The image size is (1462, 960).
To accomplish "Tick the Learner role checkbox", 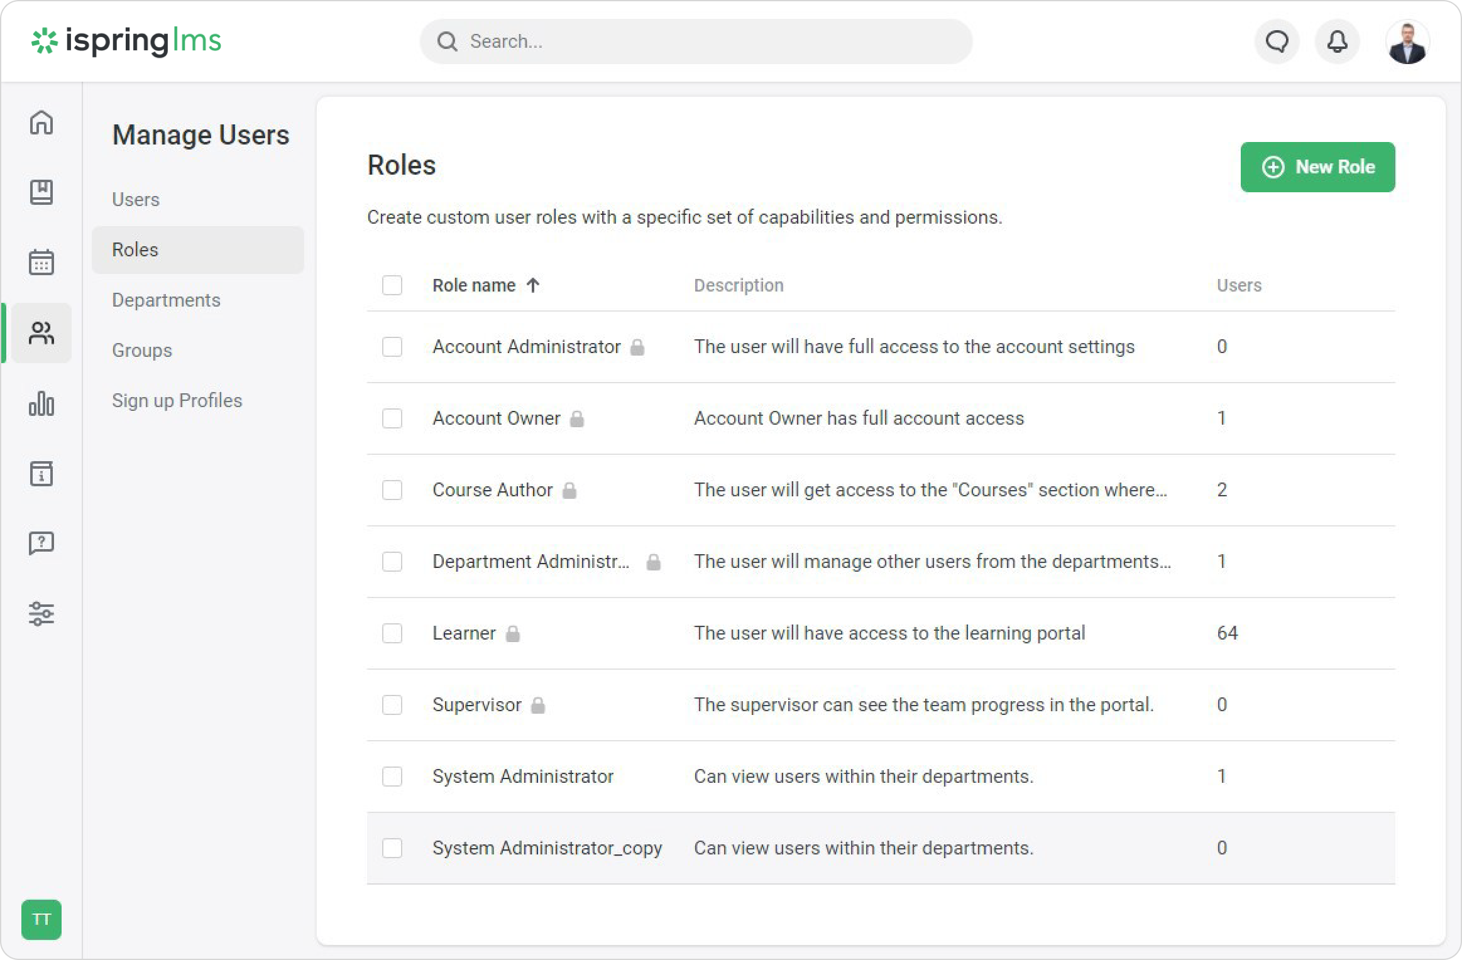I will click(392, 633).
